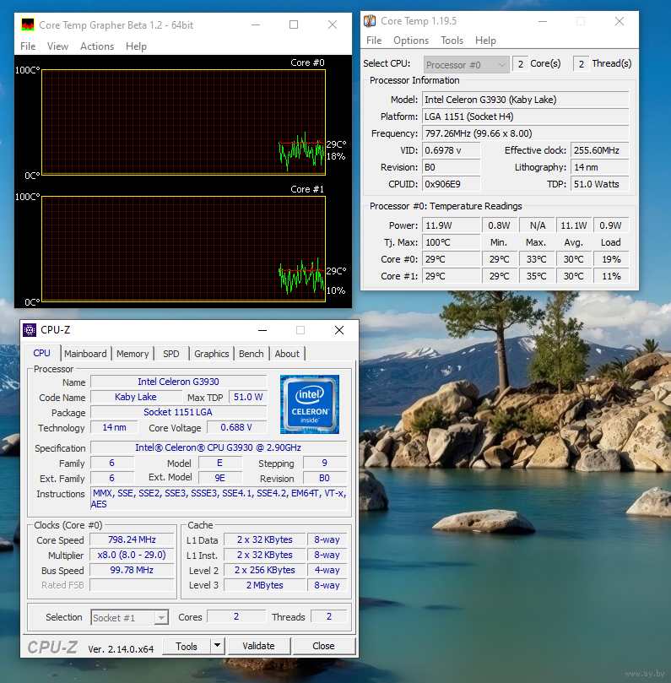
Task: Minimize the Core Temp Grapher window
Action: [x=255, y=24]
